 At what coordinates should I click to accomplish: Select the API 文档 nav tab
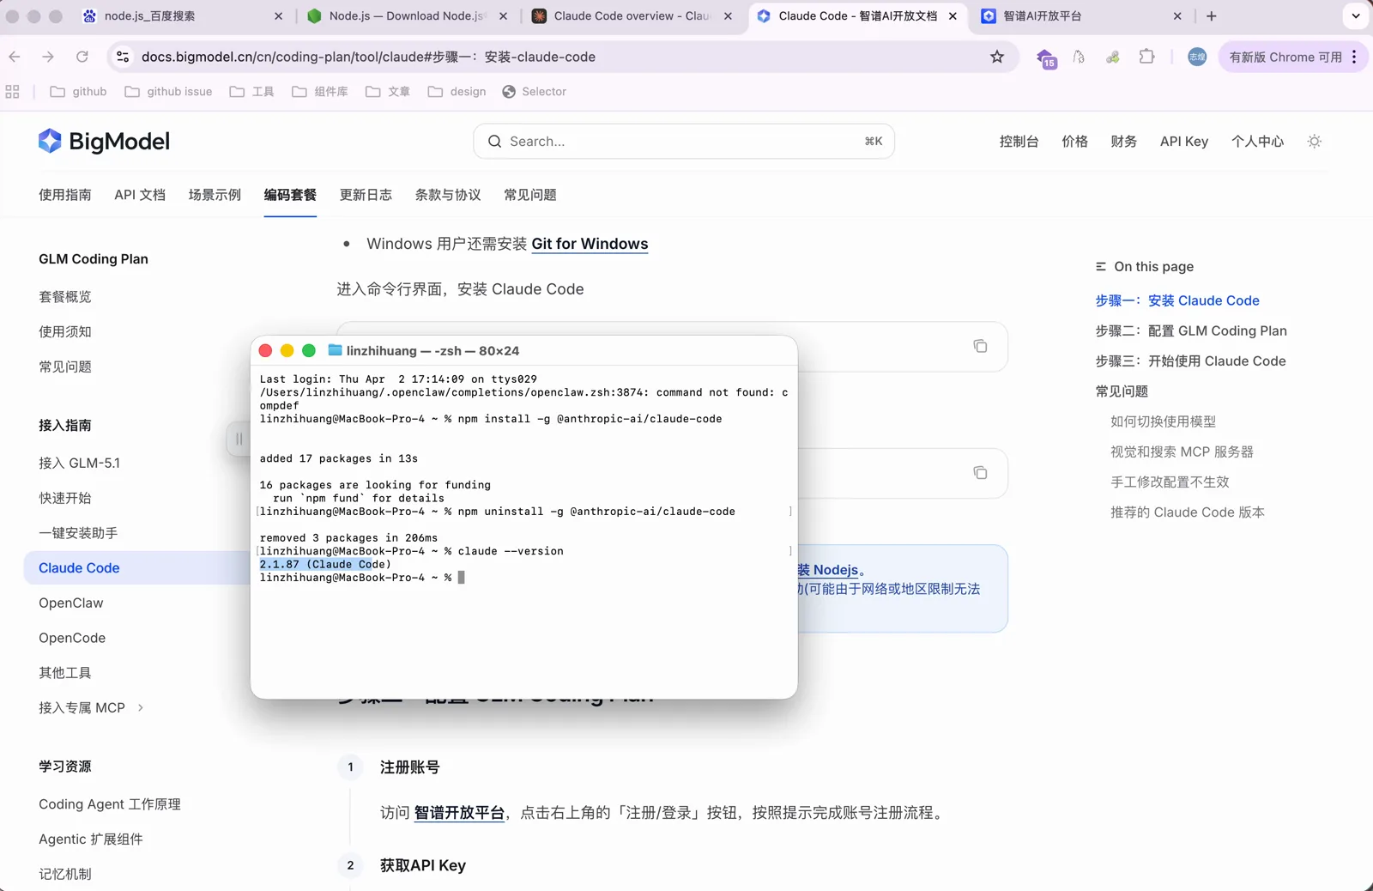coord(140,195)
